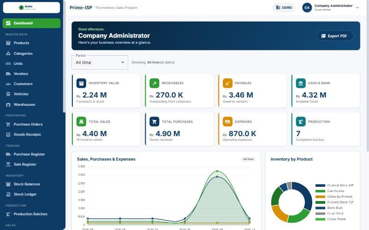Click the Production card icon
The height and width of the screenshot is (230, 369).
click(301, 121)
